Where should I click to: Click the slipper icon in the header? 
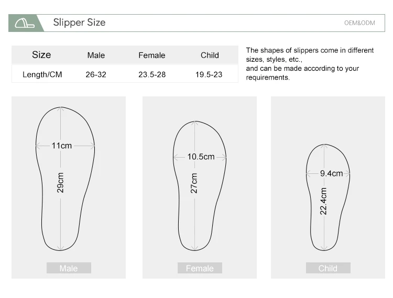[25, 23]
